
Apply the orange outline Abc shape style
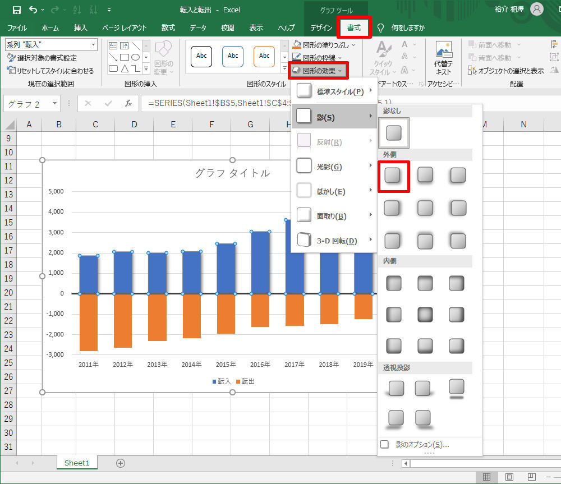click(x=264, y=56)
